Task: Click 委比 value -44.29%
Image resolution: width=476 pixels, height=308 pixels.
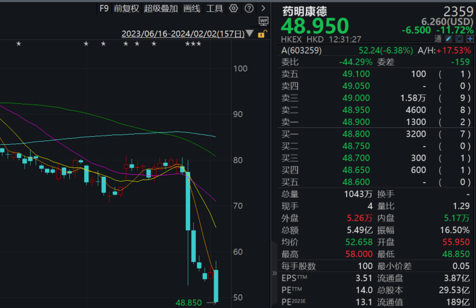Action: 356,62
